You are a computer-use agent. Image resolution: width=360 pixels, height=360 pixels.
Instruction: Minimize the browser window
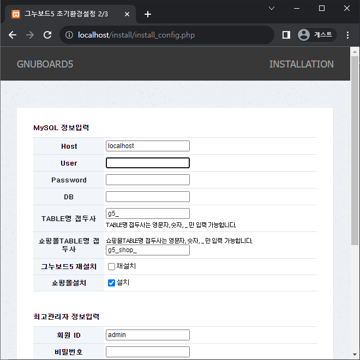[297, 9]
